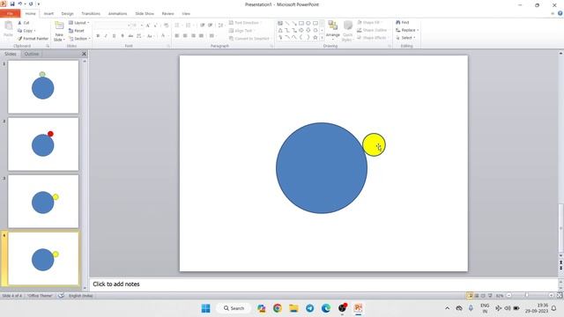The image size is (564, 317).
Task: Adjust the zoom slider handle
Action: (527, 296)
